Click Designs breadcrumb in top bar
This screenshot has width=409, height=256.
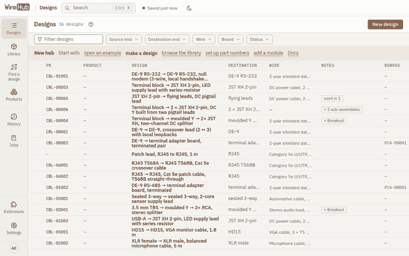[x=48, y=8]
